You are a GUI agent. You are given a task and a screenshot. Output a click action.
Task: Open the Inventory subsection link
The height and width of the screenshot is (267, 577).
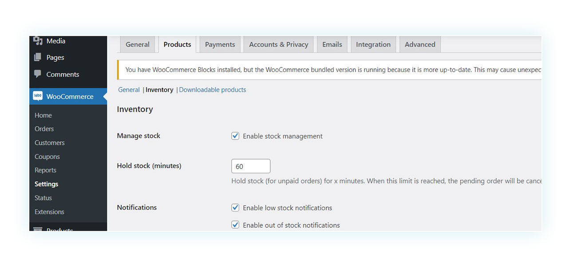pyautogui.click(x=159, y=90)
